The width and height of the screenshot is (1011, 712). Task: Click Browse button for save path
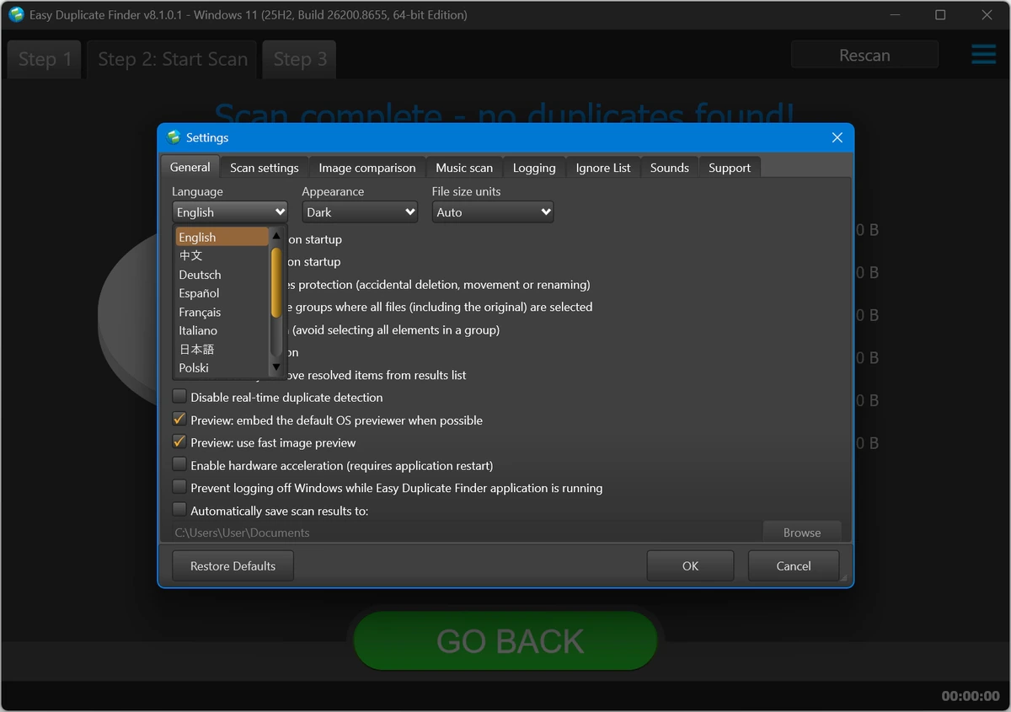802,533
